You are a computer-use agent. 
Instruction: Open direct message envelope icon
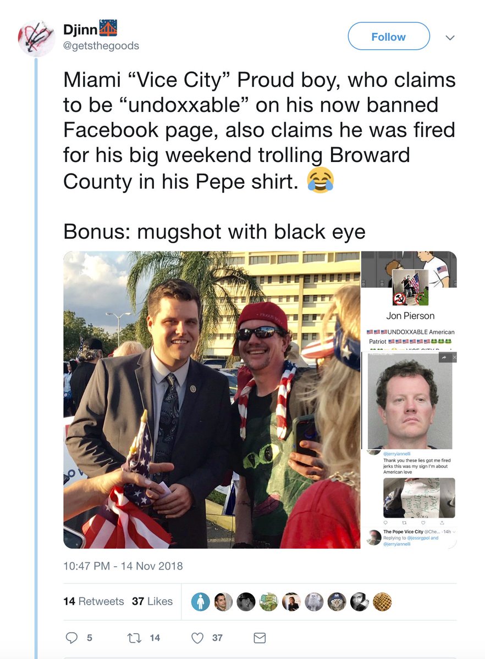(x=260, y=638)
